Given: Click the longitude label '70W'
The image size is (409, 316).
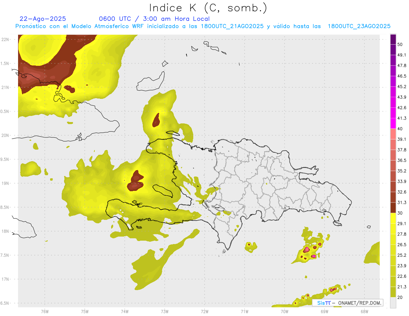Looking at the screenshot, I should (x=284, y=312).
